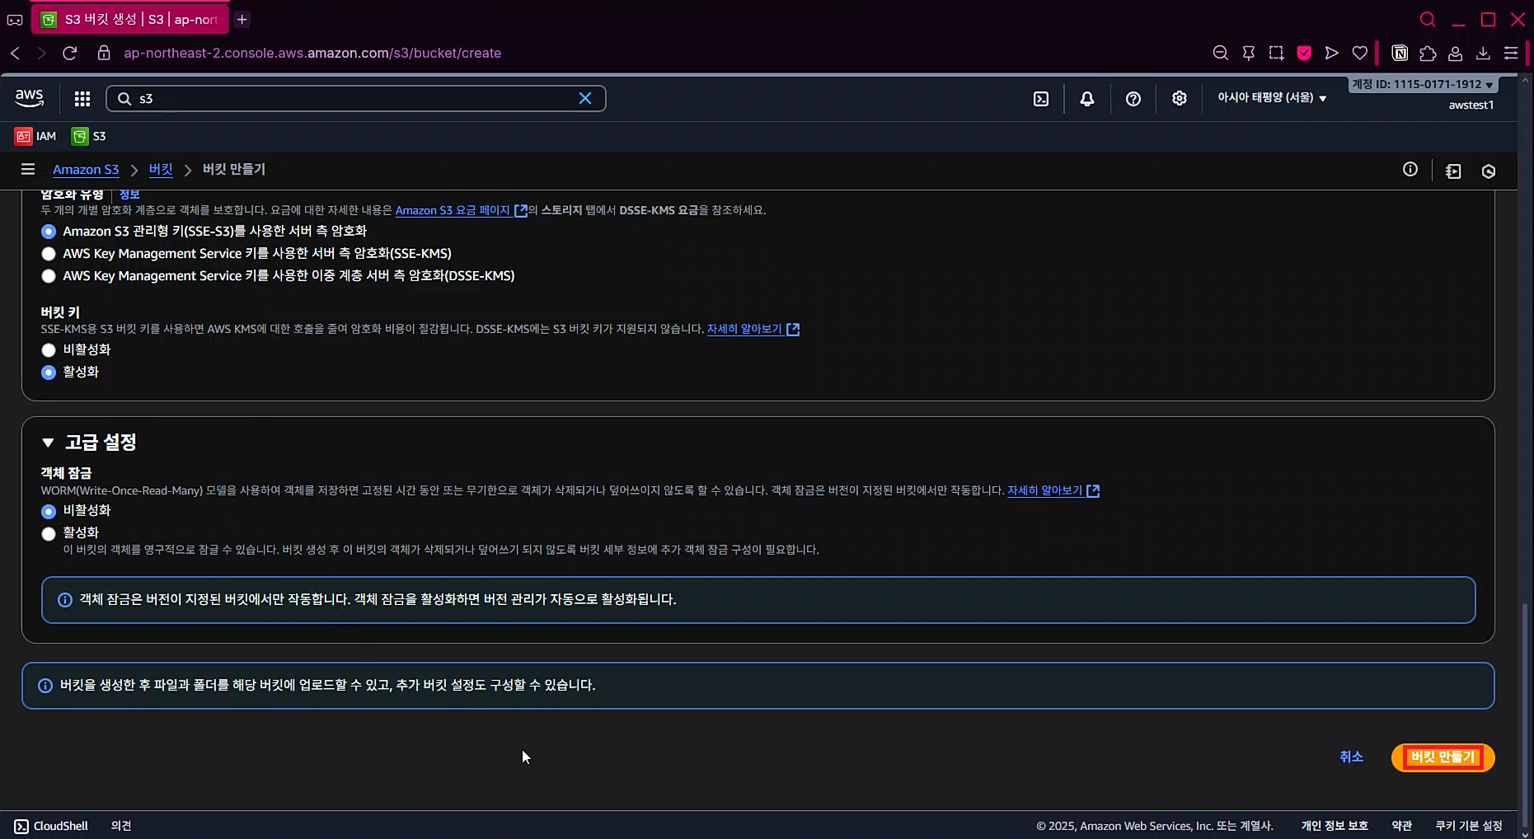Viewport: 1534px width, 839px height.
Task: Bookmark page with the heart icon
Action: pos(1360,53)
